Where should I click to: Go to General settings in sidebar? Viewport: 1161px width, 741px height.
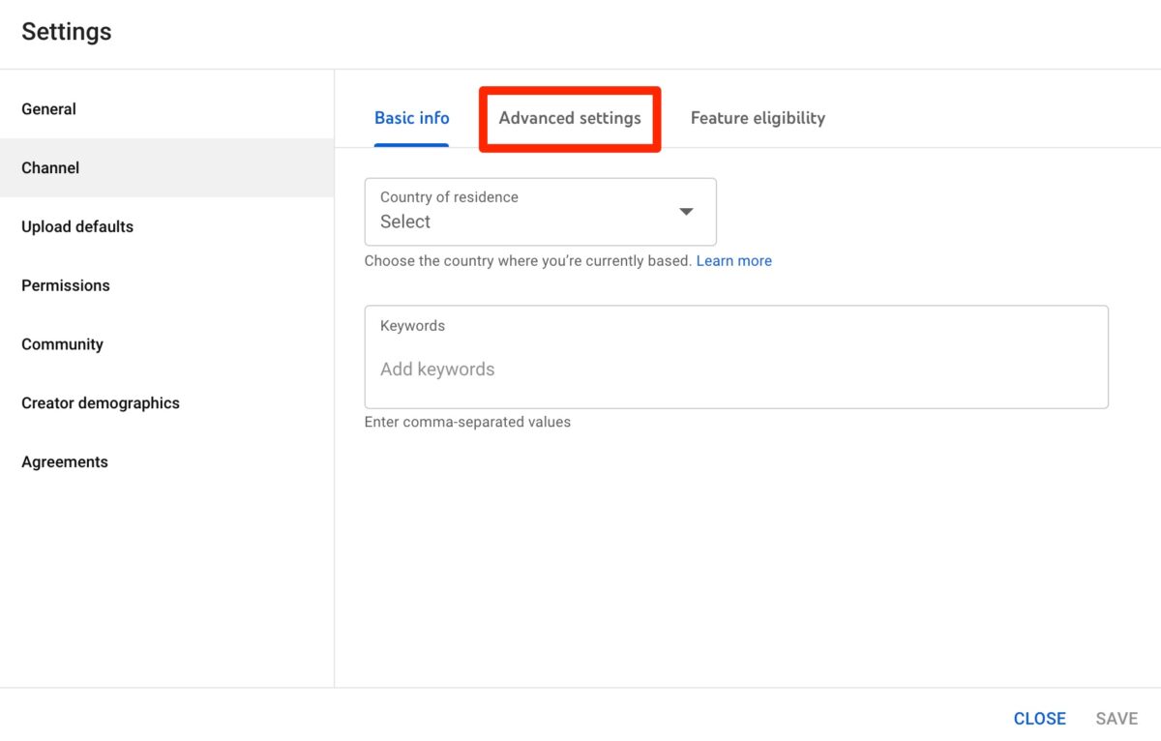point(48,109)
